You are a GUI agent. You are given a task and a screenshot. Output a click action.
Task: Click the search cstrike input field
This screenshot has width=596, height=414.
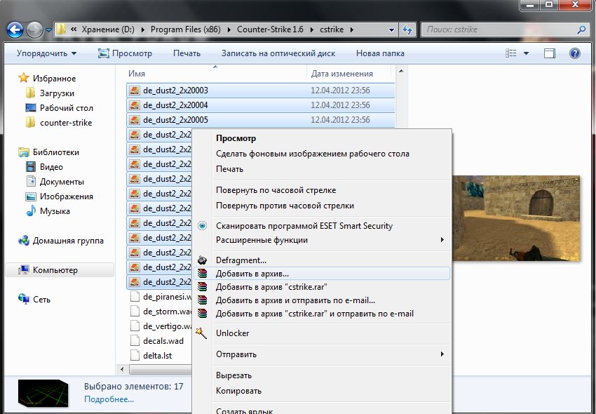click(x=498, y=30)
